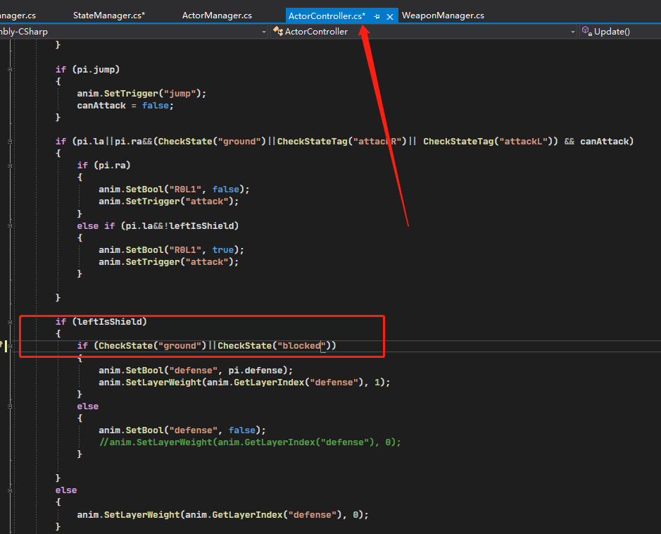Viewport: 661px width, 534px height.
Task: Open the ActorController class dropdown arrow
Action: [572, 32]
